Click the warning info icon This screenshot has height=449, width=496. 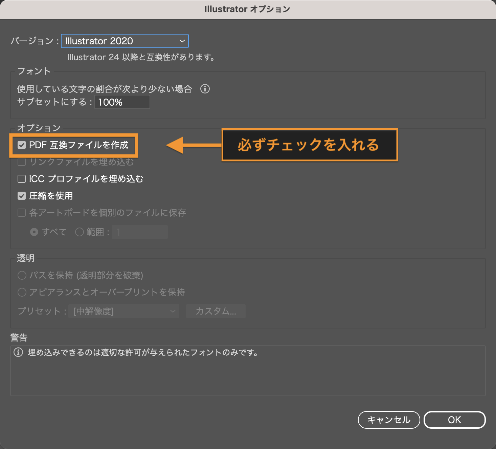click(x=18, y=352)
